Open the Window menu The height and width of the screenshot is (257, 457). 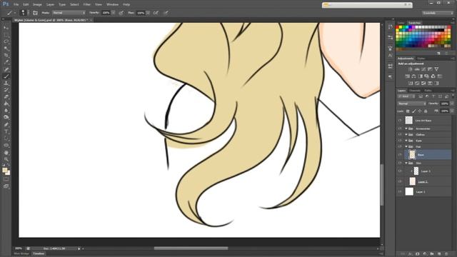point(112,4)
